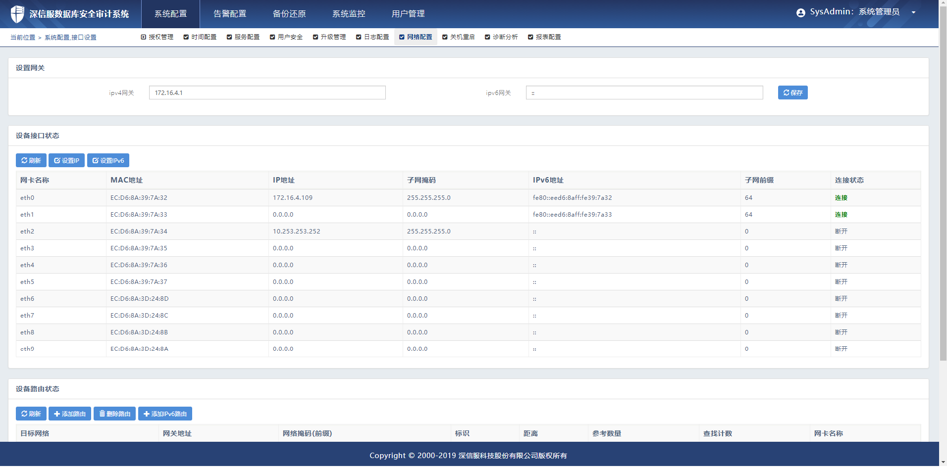
Task: Switch to the 告警配置 tab
Action: (x=230, y=14)
